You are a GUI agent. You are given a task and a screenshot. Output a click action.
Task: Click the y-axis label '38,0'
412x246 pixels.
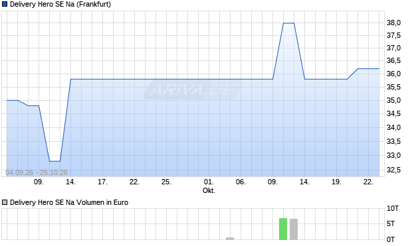point(393,23)
